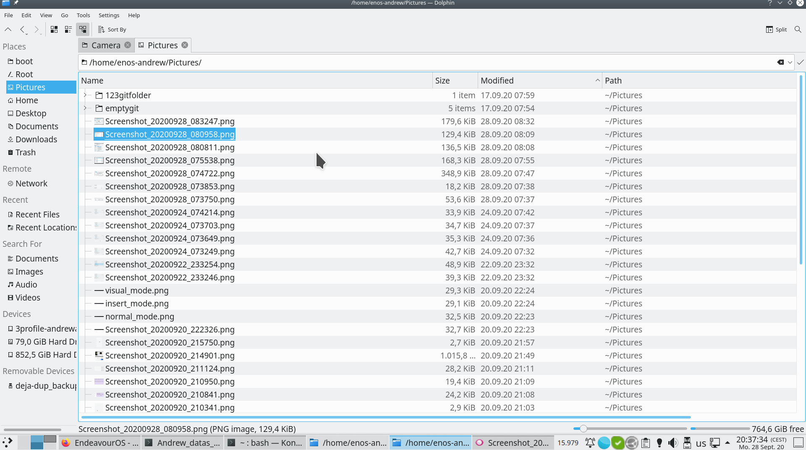Expand the 123gitfolder tree item
This screenshot has width=806, height=450.
click(x=85, y=95)
